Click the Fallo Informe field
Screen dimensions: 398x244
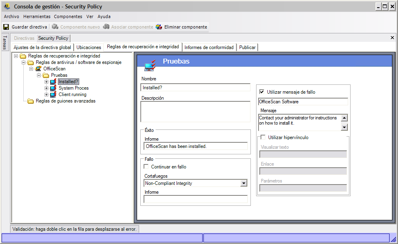(x=196, y=199)
